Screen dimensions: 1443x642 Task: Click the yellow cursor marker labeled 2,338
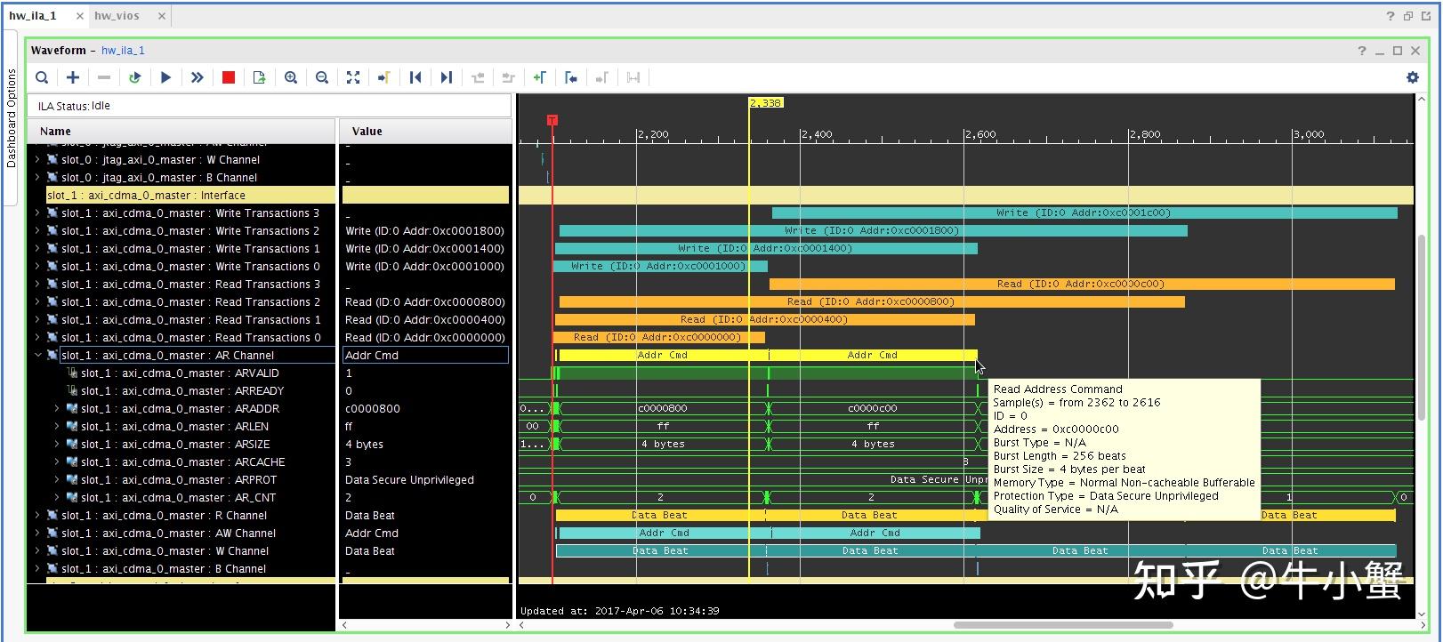[x=765, y=103]
